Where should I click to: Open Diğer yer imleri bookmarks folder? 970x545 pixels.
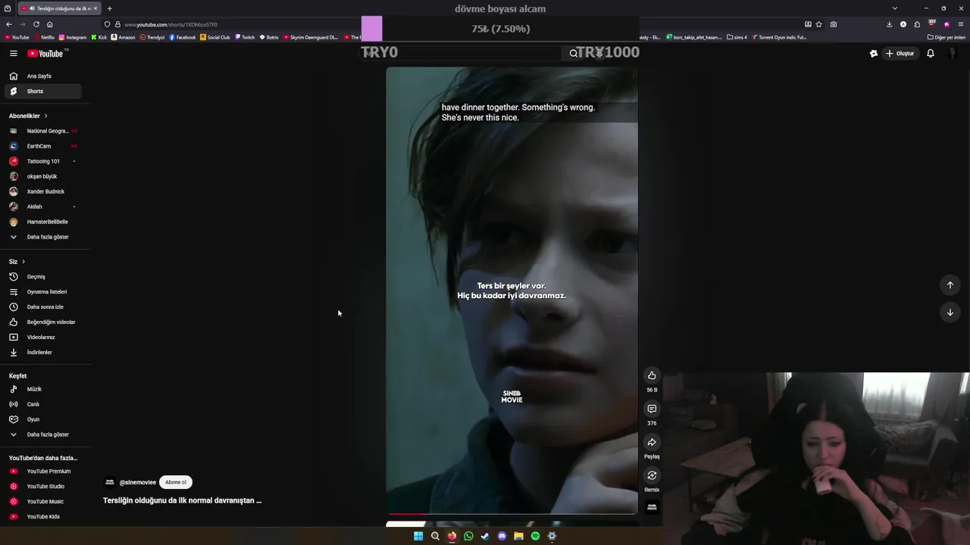(x=947, y=37)
